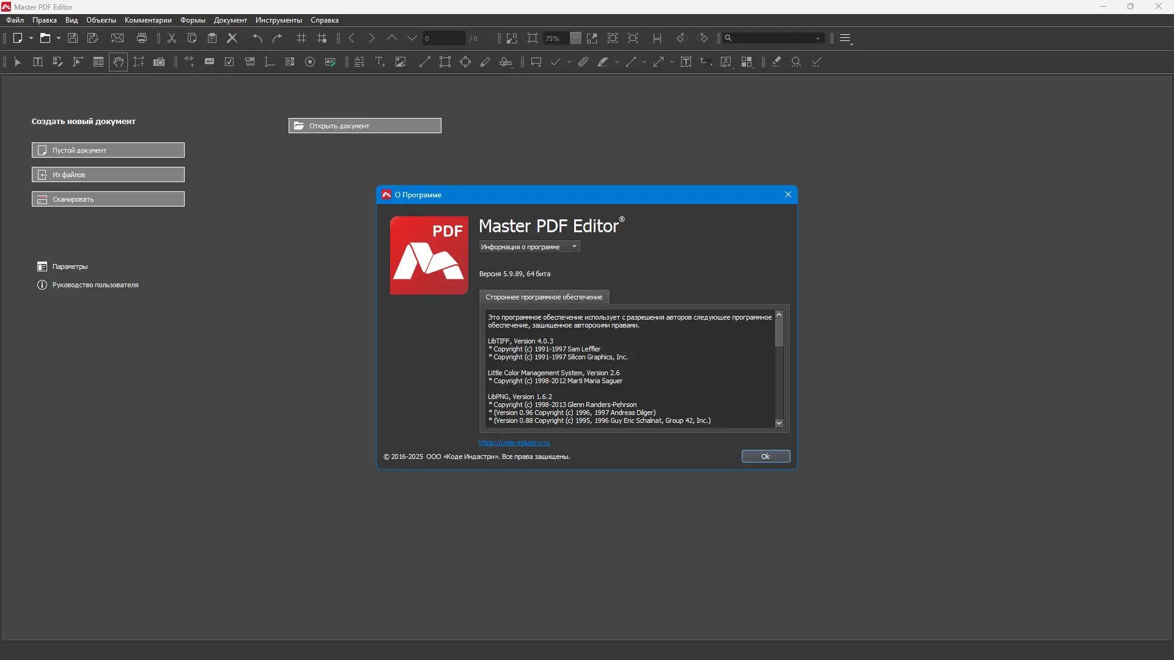Select the Hand tool in toolbar
The image size is (1174, 660).
pyautogui.click(x=119, y=62)
